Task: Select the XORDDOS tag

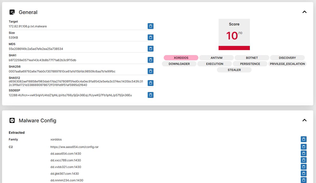Action: 181,58
